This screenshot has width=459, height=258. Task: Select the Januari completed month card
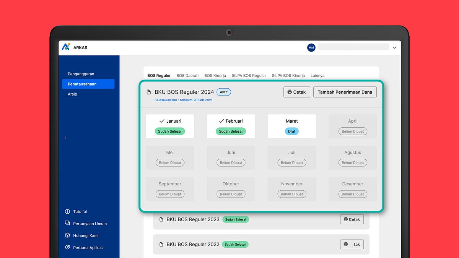170,126
